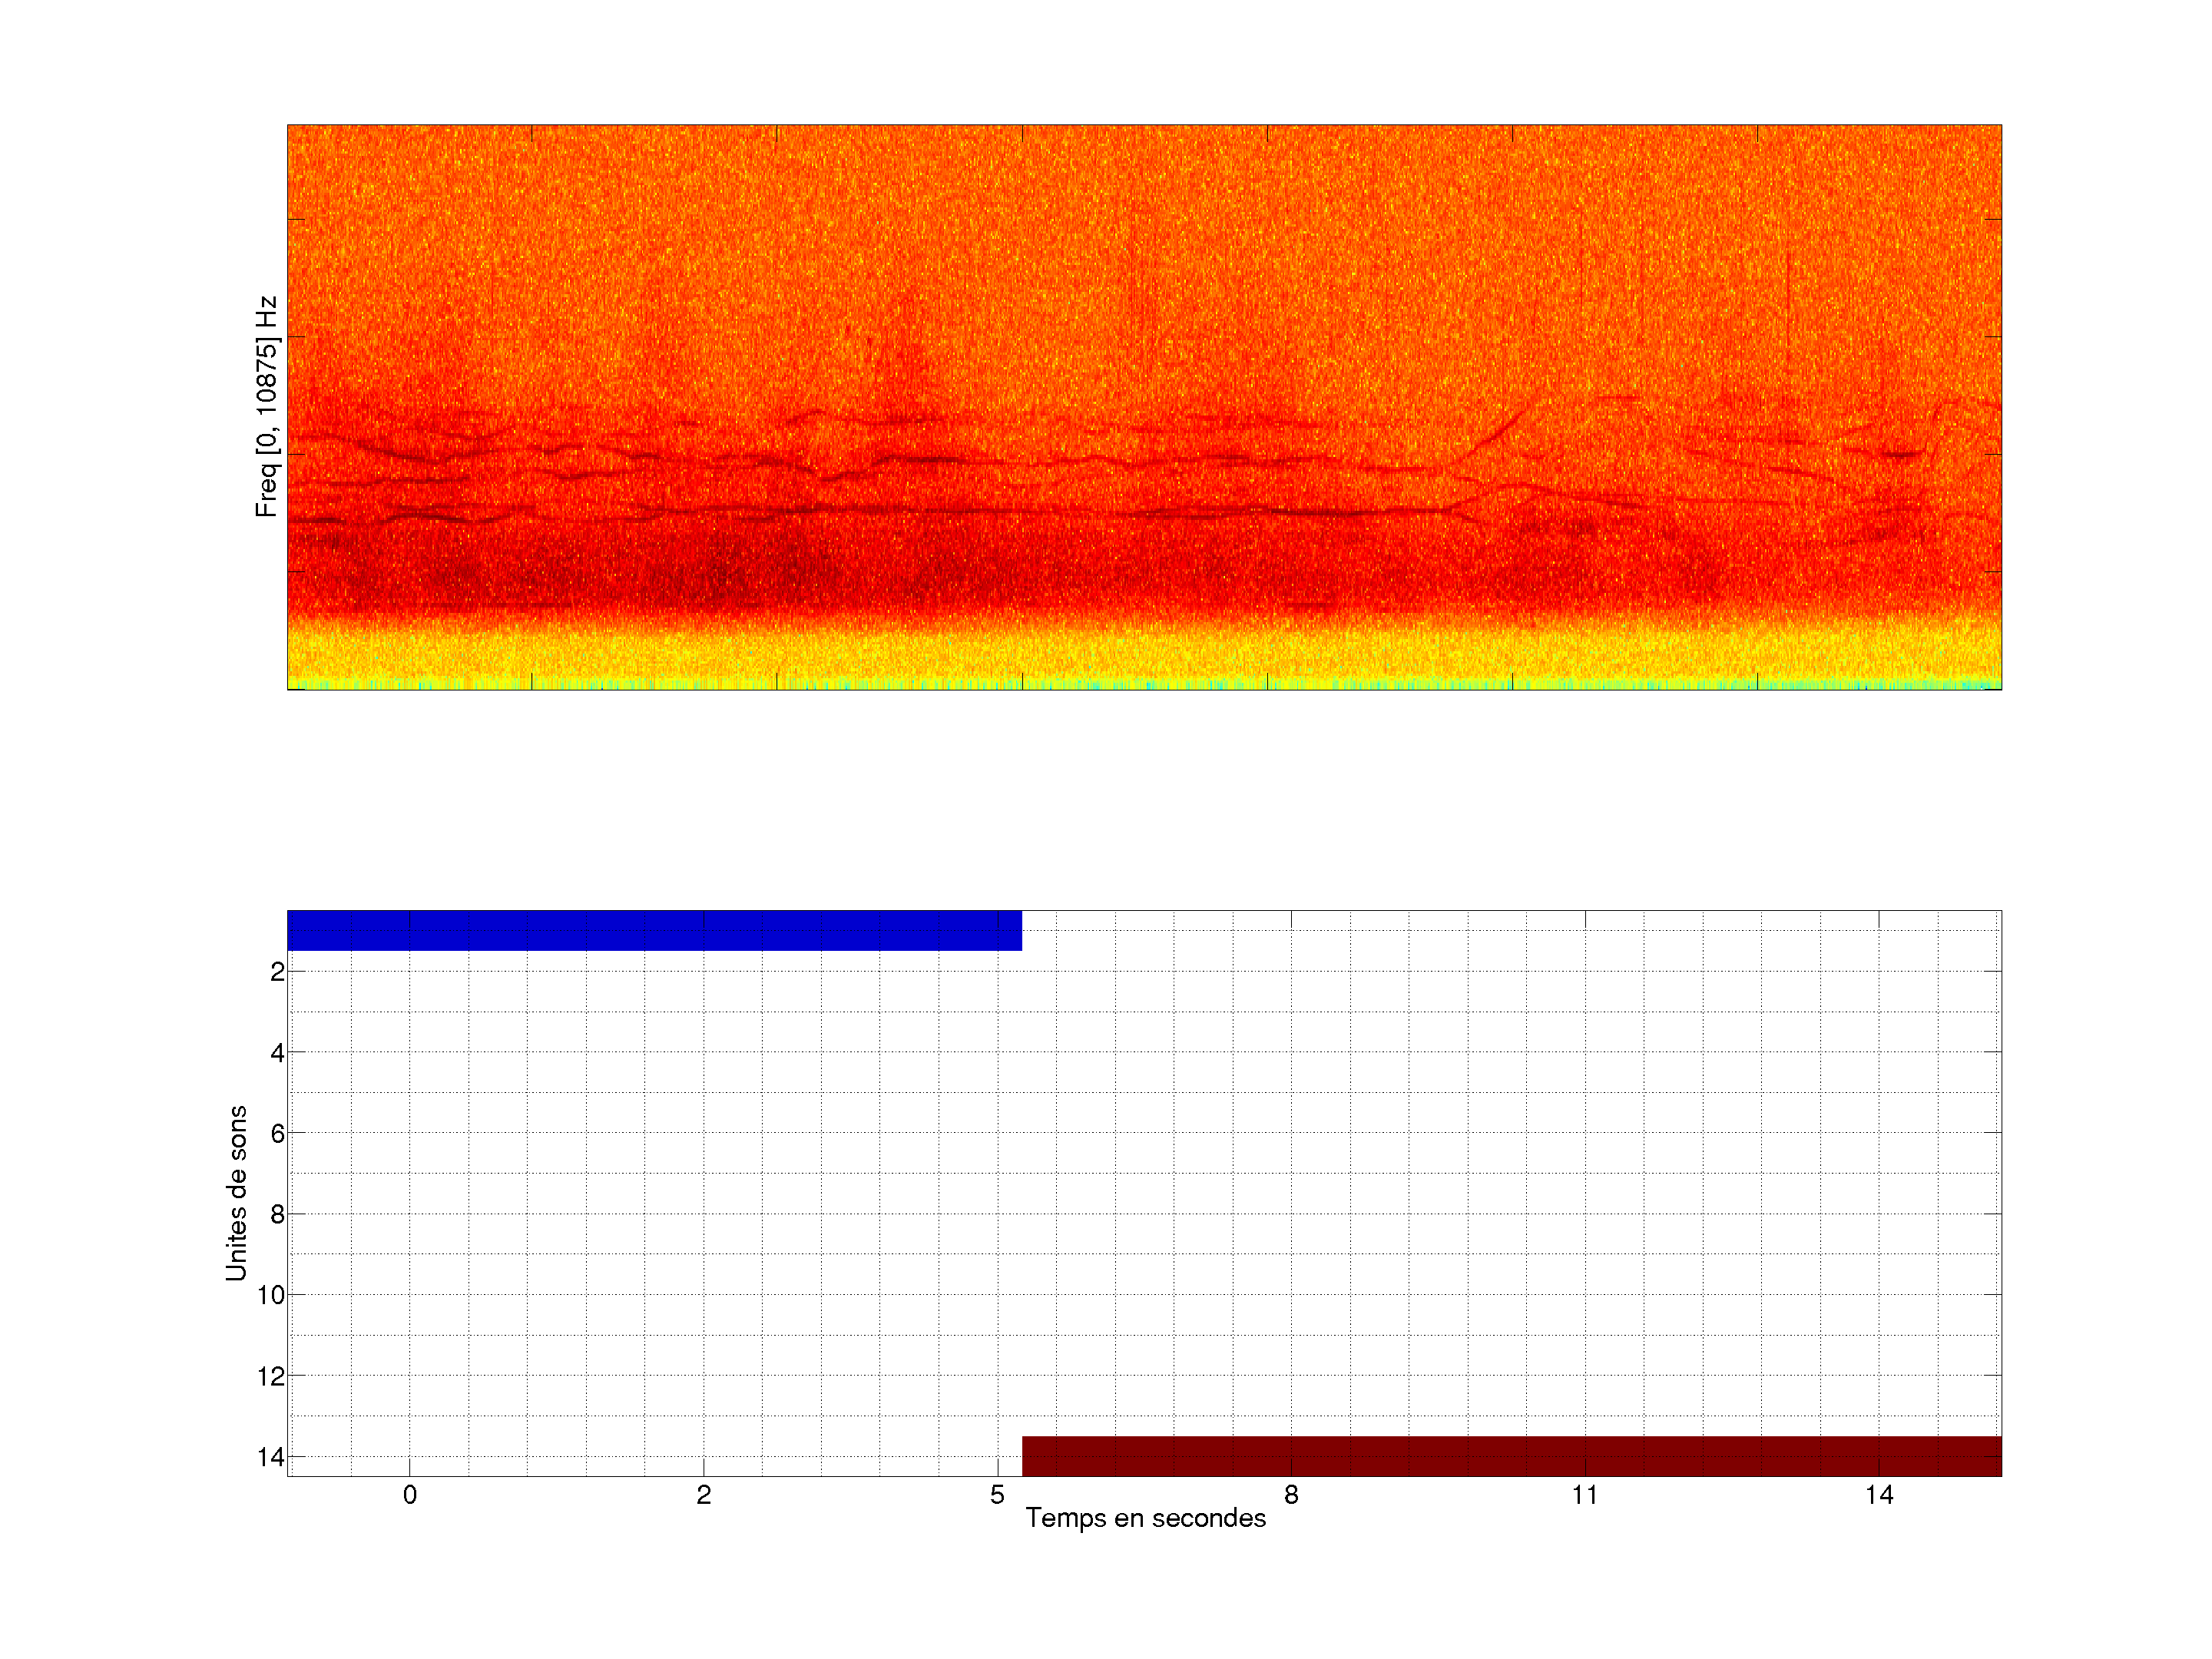Click the time-axis tick label 14
The width and height of the screenshot is (2212, 1659).
tap(1879, 1495)
